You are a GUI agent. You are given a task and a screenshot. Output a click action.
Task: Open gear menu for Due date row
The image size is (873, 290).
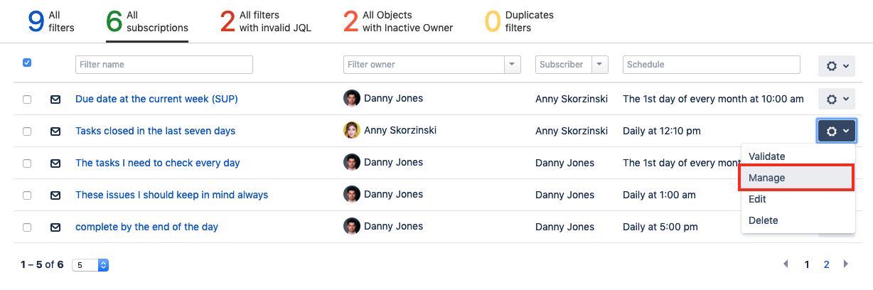(x=836, y=99)
